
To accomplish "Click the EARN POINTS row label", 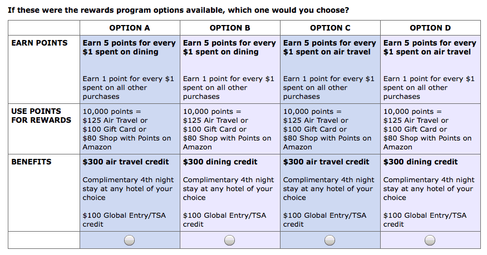I will coord(40,43).
